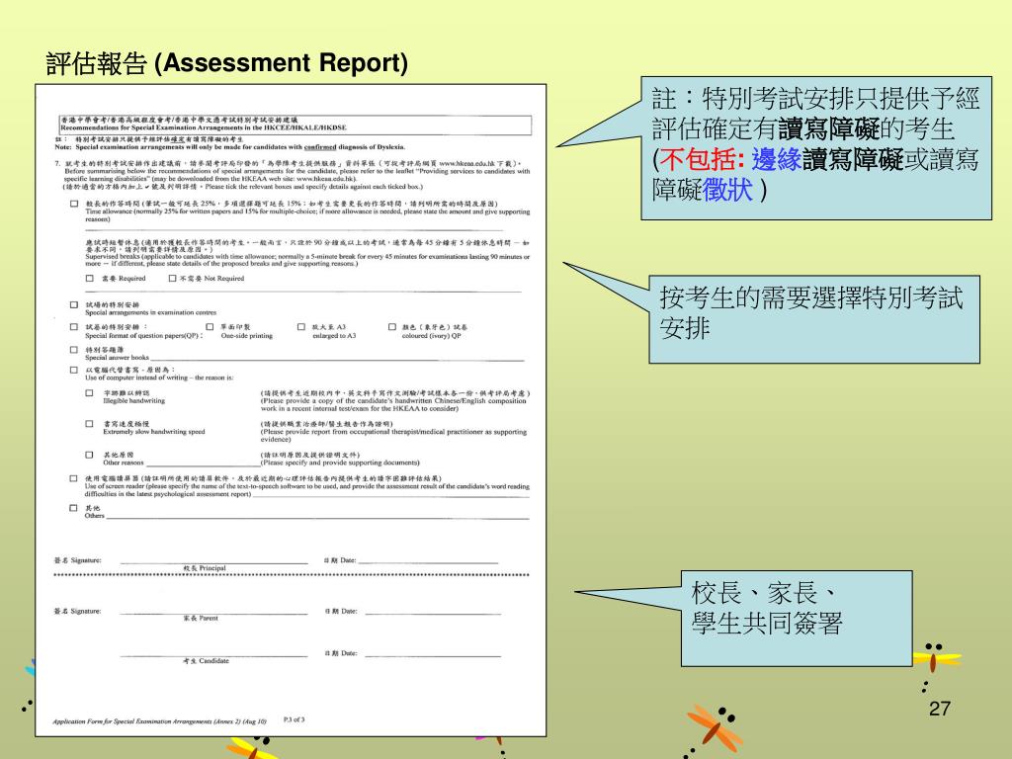Click the 家長 Parent label under signature line
Viewport: 1012px width, 759px height.
click(x=201, y=618)
